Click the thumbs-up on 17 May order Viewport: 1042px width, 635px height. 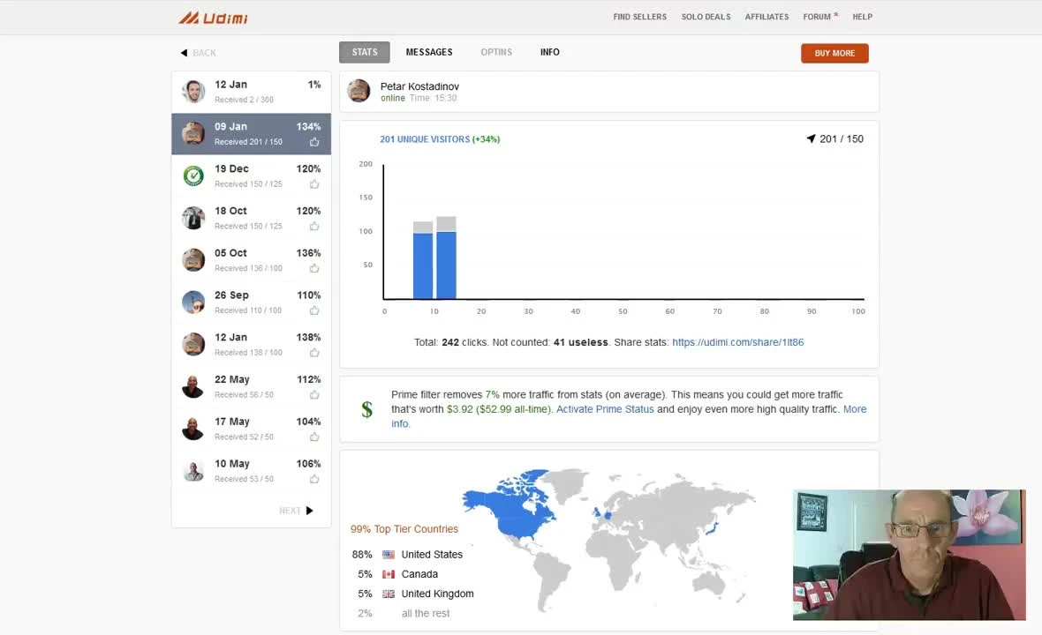tap(314, 437)
